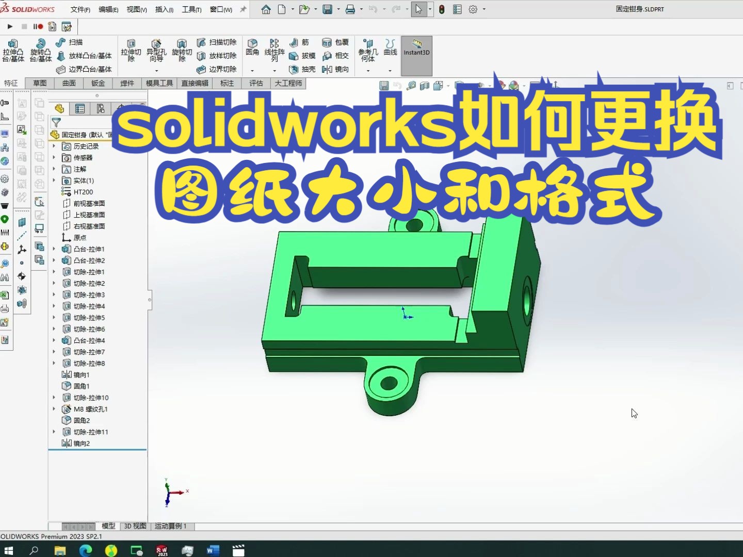The height and width of the screenshot is (557, 743).
Task: Open the dropdown under Linear Pattern (线性阵列)
Action: [x=274, y=71]
